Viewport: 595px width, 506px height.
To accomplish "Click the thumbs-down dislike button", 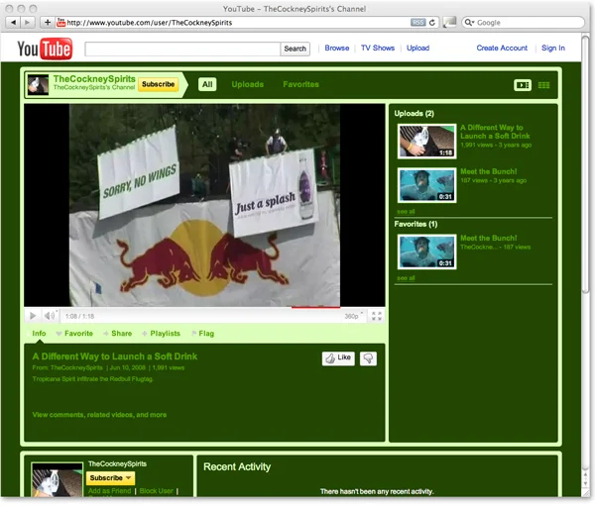I will tap(368, 358).
